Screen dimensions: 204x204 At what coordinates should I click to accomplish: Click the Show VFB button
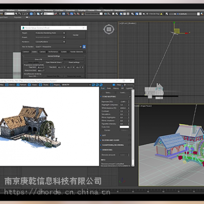point(38,59)
